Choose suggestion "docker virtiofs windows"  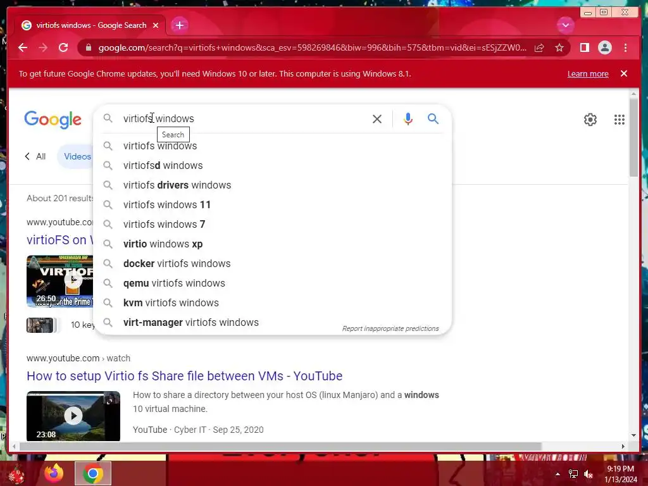(x=272, y=264)
